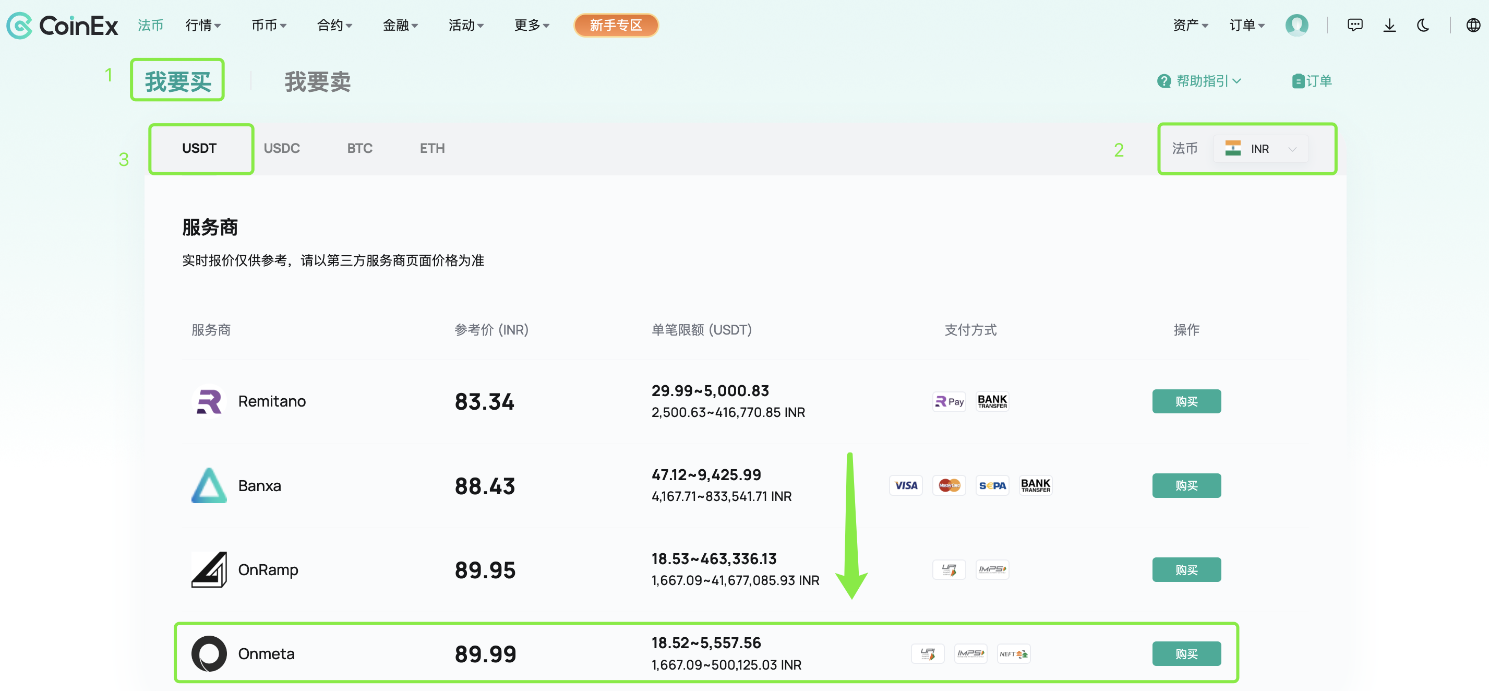This screenshot has height=691, width=1489.
Task: Switch to the ETH tab
Action: click(x=432, y=149)
